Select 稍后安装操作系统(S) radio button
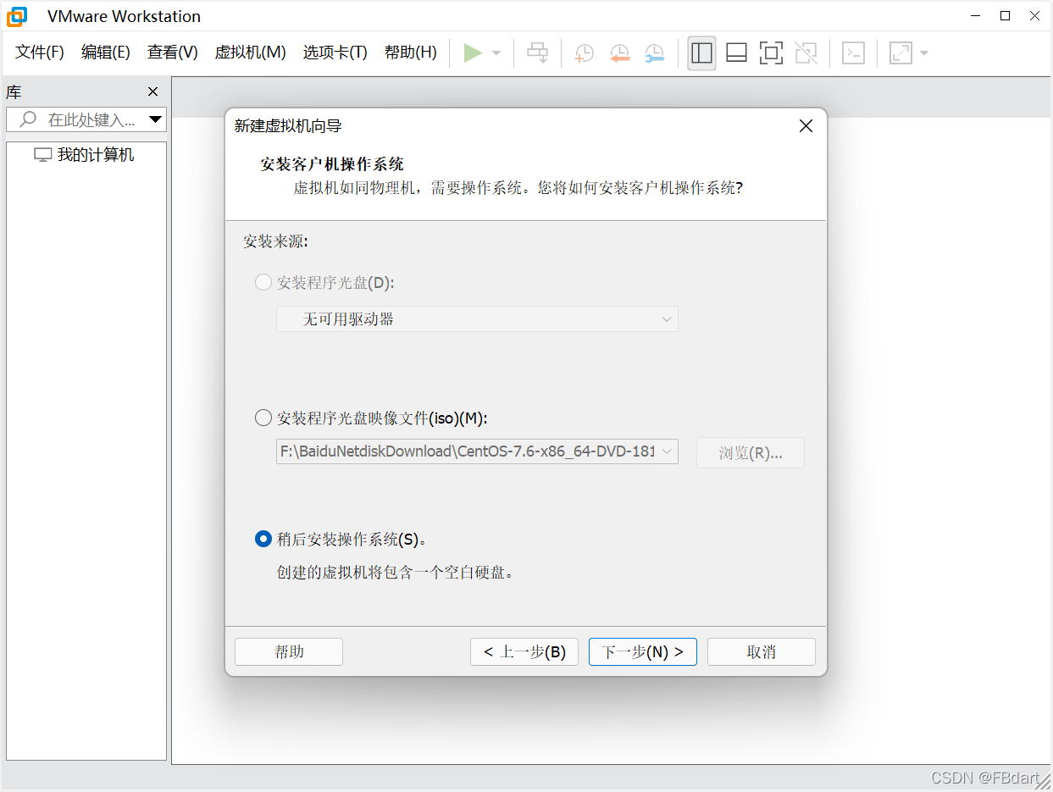This screenshot has height=792, width=1053. click(263, 539)
